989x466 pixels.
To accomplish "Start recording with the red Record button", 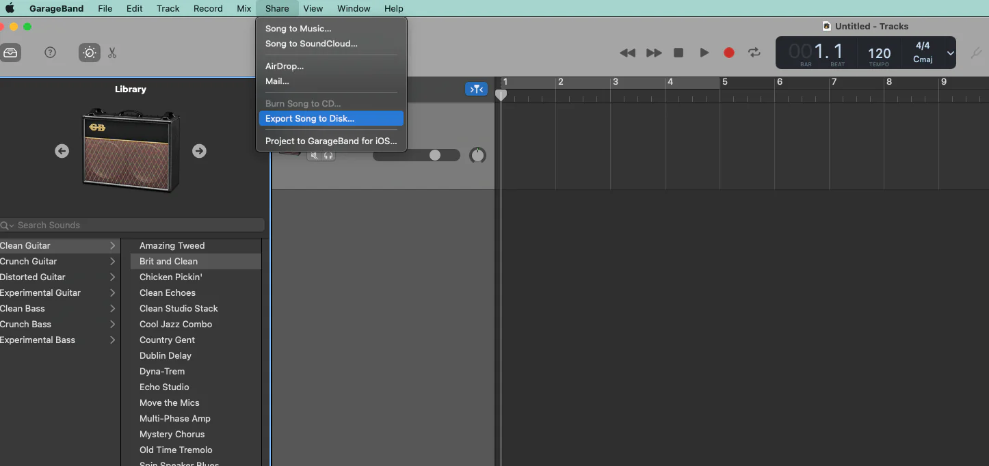I will point(728,52).
